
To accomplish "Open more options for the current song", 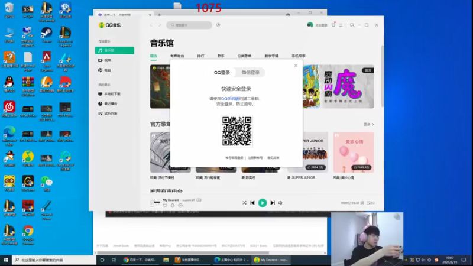I will click(180, 205).
